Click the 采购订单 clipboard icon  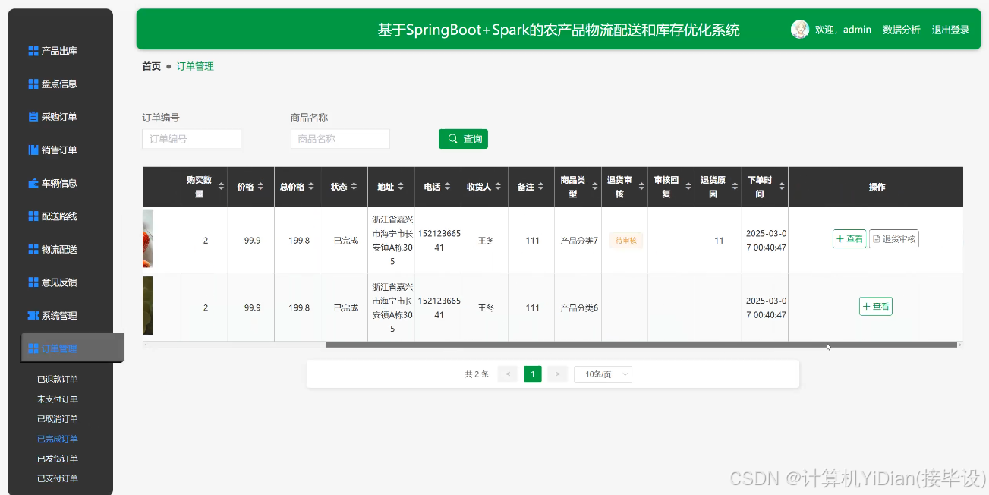(x=33, y=117)
